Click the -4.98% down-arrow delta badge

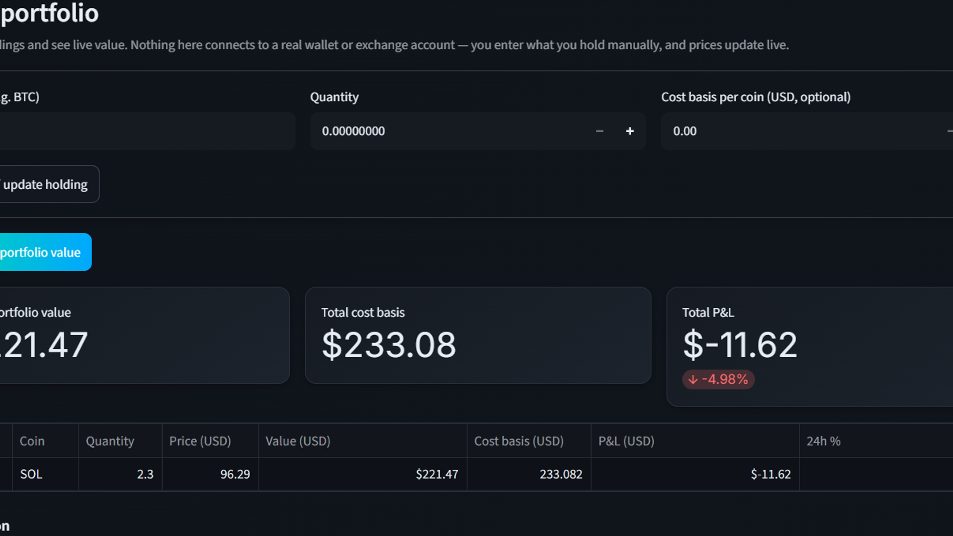point(718,379)
